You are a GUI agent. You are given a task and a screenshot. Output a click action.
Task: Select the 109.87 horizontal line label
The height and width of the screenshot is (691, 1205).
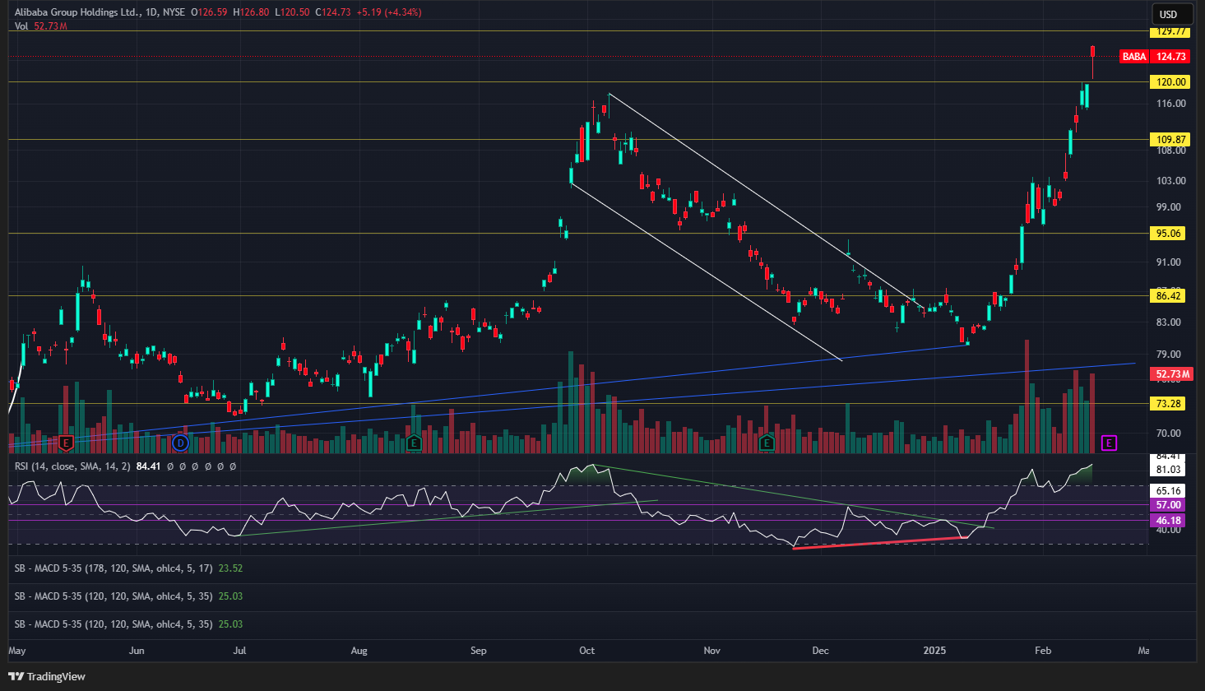pyautogui.click(x=1170, y=140)
